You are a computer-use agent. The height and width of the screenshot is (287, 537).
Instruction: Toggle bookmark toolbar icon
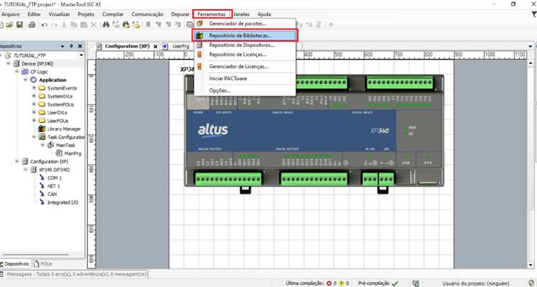(148, 25)
